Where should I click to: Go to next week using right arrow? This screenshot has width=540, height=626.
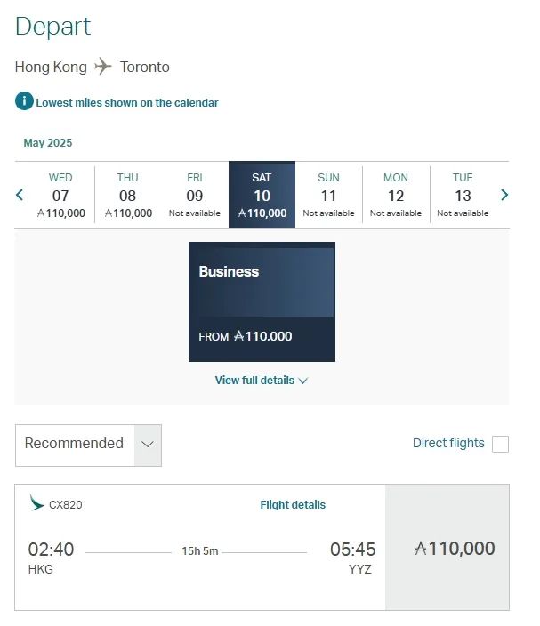point(504,195)
